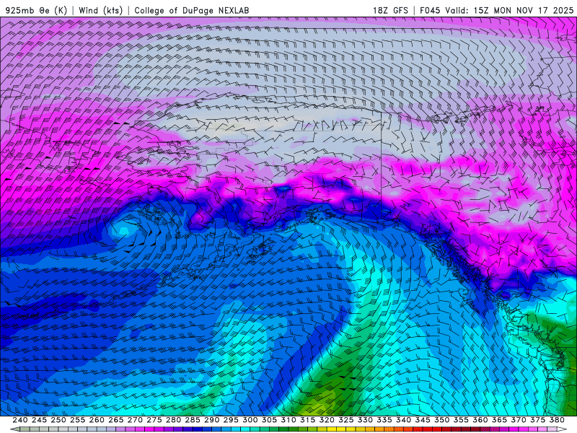Select the 295 value on the color scale
577x433 pixels.
[231, 420]
